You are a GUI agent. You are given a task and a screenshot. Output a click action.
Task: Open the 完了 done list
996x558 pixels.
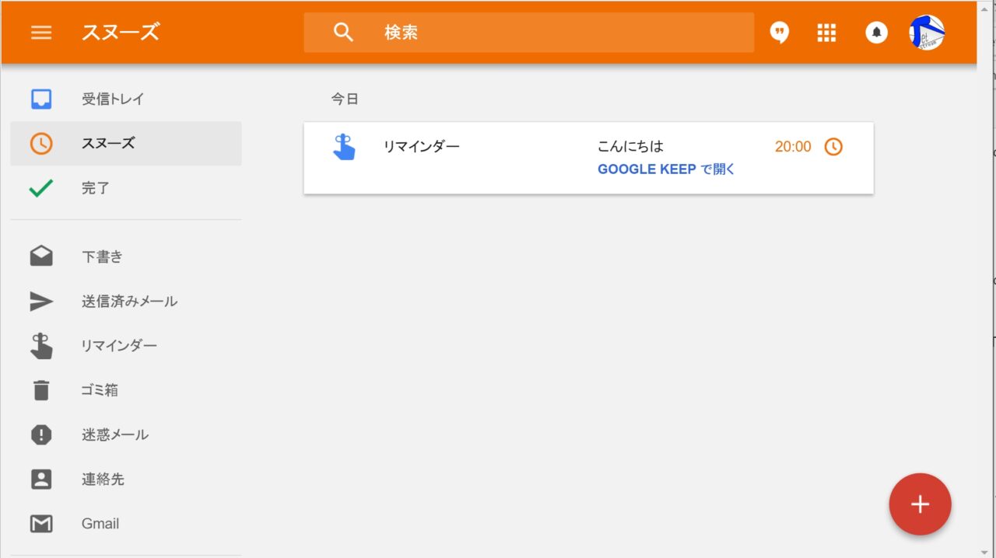(96, 188)
